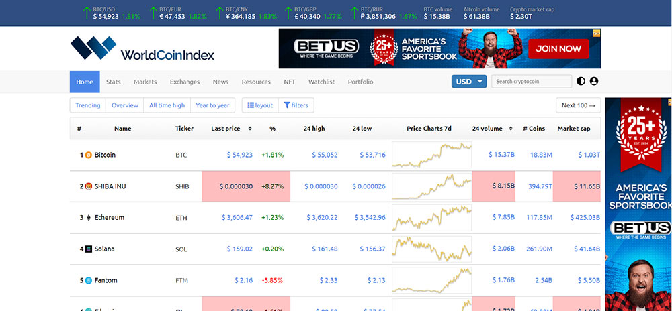Open the Watchlist page
This screenshot has height=311, width=672.
click(321, 82)
